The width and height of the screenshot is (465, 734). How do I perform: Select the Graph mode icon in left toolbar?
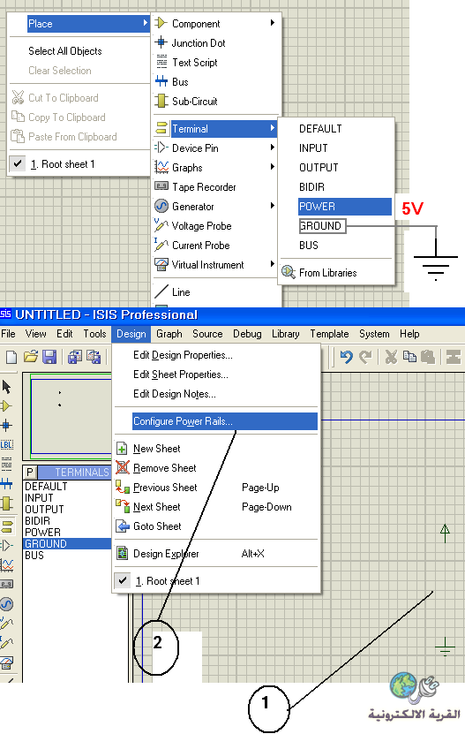[x=7, y=565]
